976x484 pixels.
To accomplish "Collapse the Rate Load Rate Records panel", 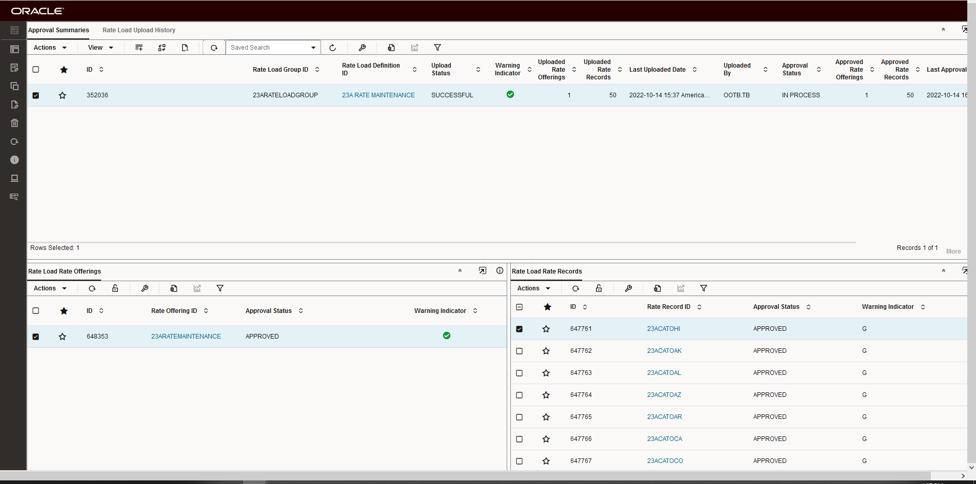I will tap(944, 270).
